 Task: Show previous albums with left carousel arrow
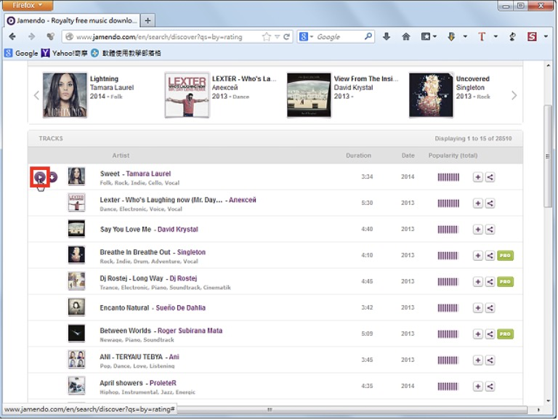click(x=36, y=95)
